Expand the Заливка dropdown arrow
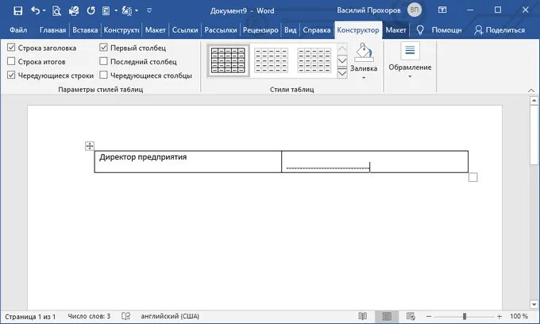The width and height of the screenshot is (540, 324). 364,78
